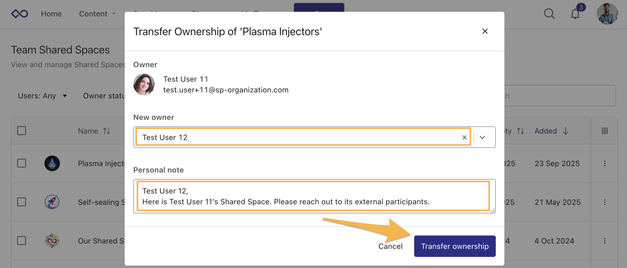Click the infinity logo icon
The width and height of the screenshot is (627, 268).
[x=20, y=14]
